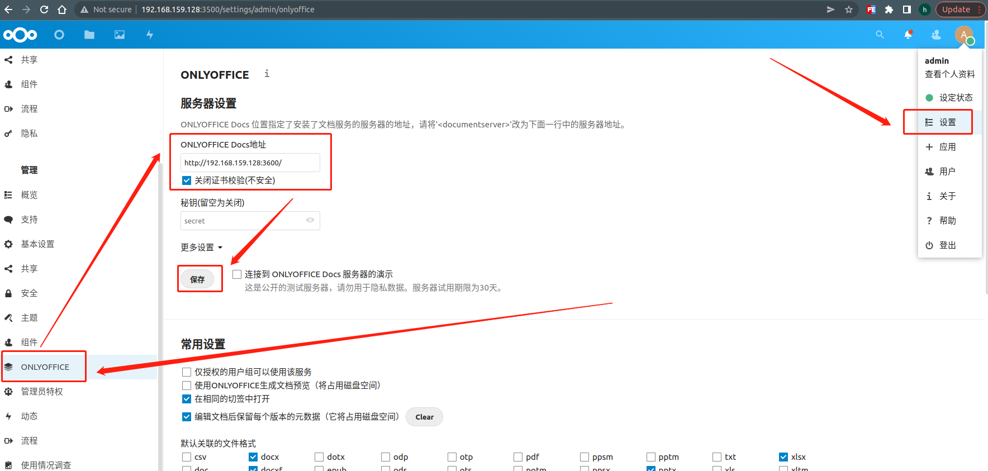Image resolution: width=988 pixels, height=471 pixels.
Task: Uncheck 在相同的切签中打开
Action: tap(187, 399)
